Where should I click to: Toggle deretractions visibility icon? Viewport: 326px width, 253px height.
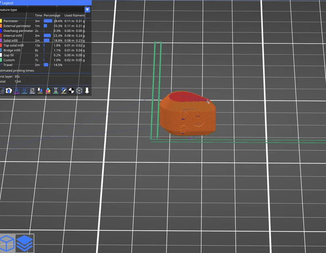tap(25, 91)
